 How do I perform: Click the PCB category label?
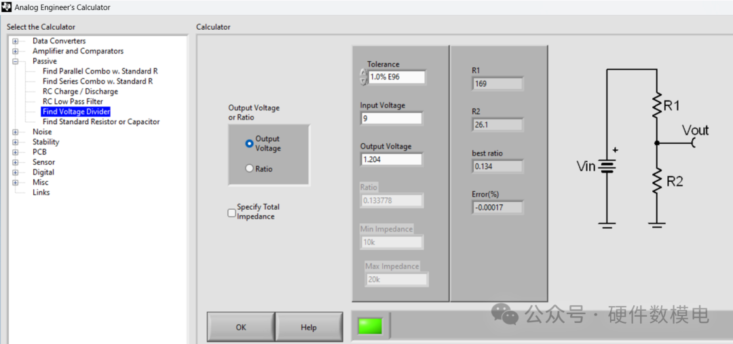coord(39,152)
